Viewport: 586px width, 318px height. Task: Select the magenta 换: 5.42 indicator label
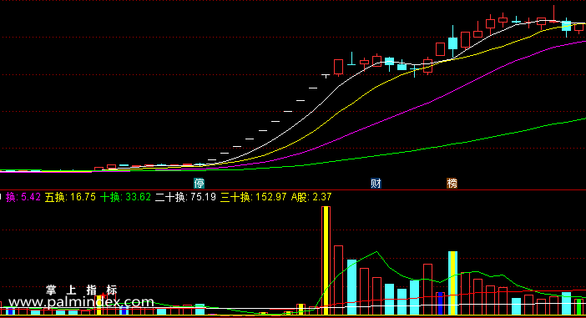click(23, 197)
